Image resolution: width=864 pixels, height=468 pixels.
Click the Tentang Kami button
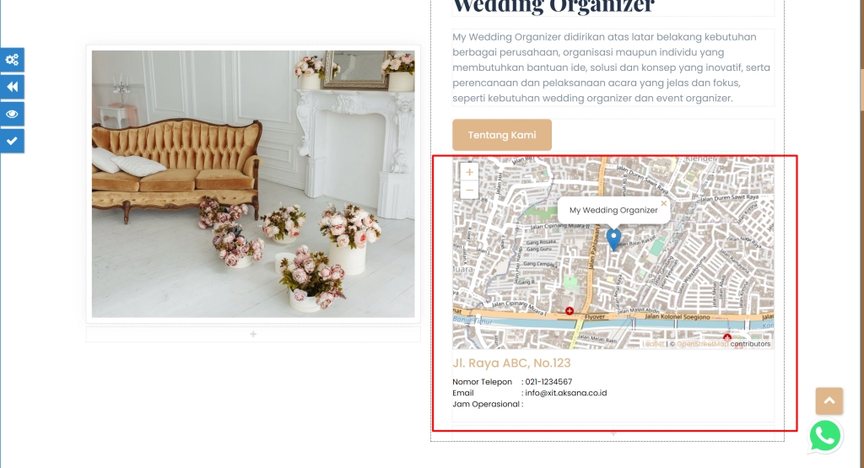502,135
